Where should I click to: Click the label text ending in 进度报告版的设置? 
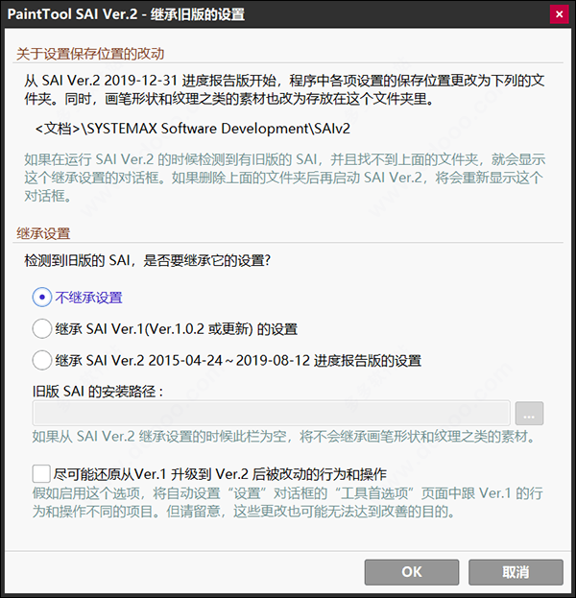(x=238, y=360)
